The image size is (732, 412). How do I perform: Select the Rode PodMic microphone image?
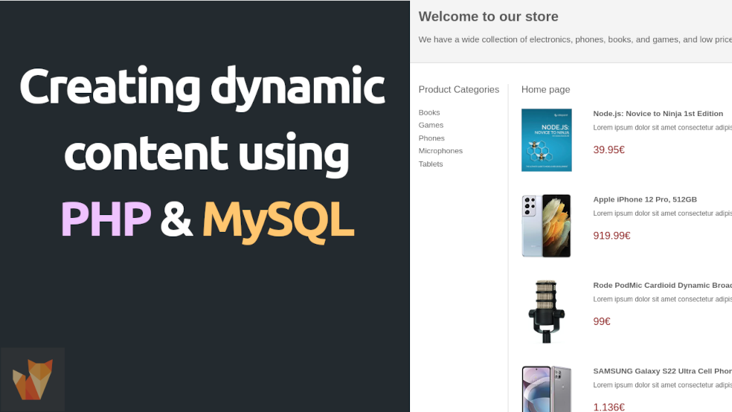click(546, 312)
